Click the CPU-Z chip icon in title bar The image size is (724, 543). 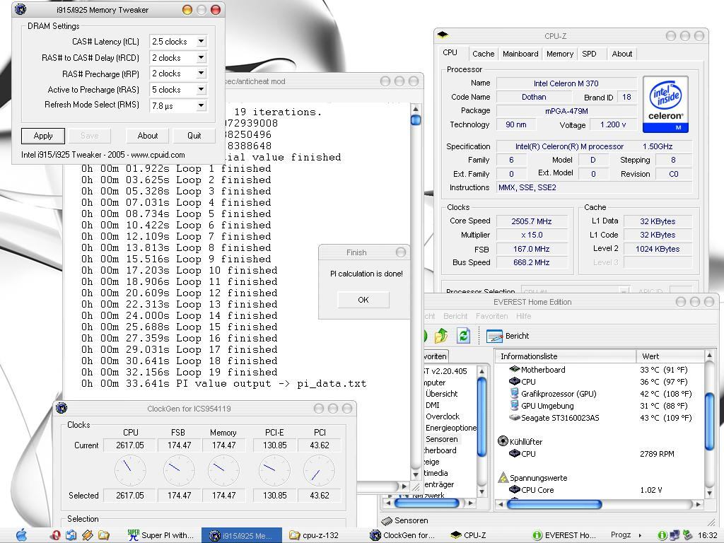click(x=443, y=35)
